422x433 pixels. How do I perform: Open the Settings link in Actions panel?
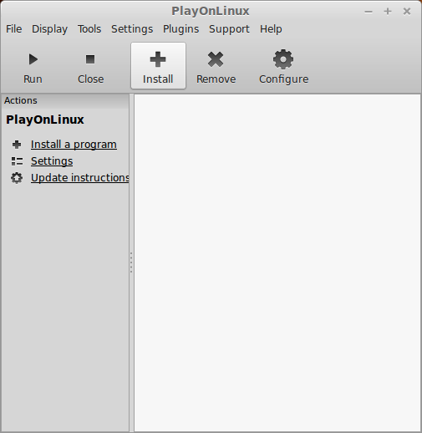52,161
